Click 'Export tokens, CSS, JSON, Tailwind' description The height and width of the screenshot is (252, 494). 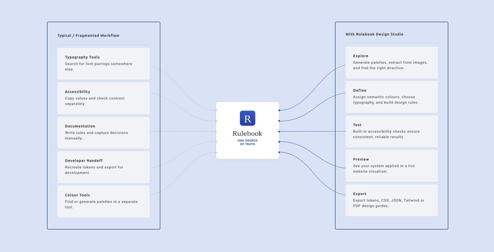tap(389, 203)
